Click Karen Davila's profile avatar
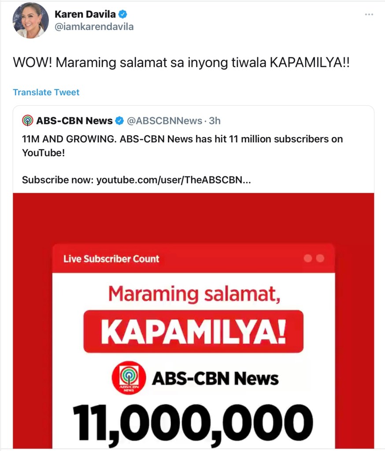This screenshot has height=451, width=385. coord(31,20)
